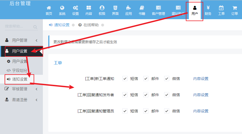Click the code icon beside 字段划分

pyautogui.click(x=9, y=71)
